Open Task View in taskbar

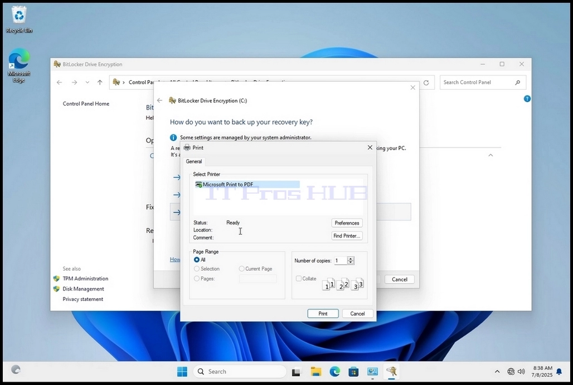297,372
